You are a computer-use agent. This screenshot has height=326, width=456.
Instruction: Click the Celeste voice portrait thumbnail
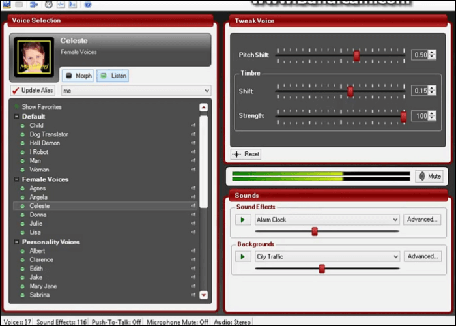tap(34, 57)
